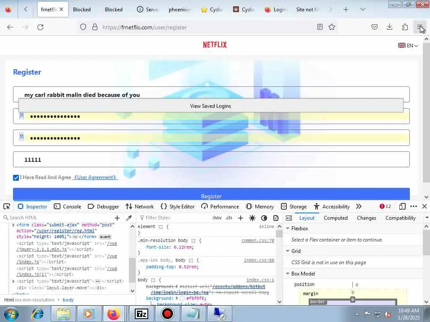Click the Firefox back navigation arrow
The image size is (430, 322).
point(10,27)
